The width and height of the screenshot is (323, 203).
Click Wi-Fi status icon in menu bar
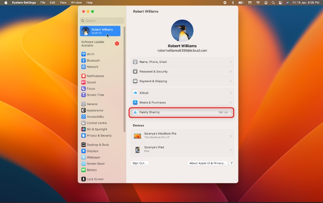click(x=258, y=3)
